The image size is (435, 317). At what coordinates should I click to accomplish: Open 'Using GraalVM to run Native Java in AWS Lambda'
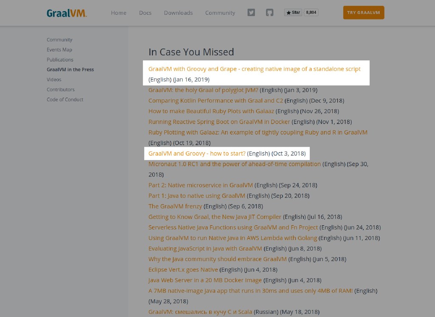[232, 238]
